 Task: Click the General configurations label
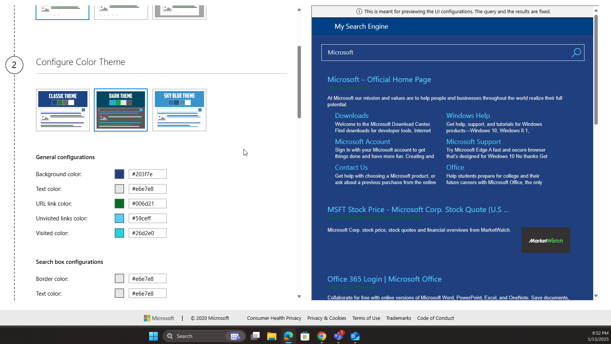point(65,157)
